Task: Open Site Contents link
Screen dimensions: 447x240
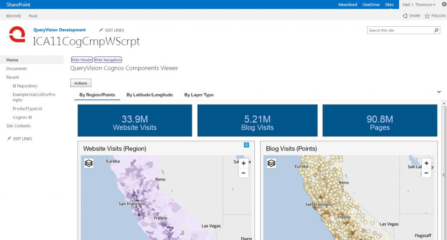Action: 18,125
